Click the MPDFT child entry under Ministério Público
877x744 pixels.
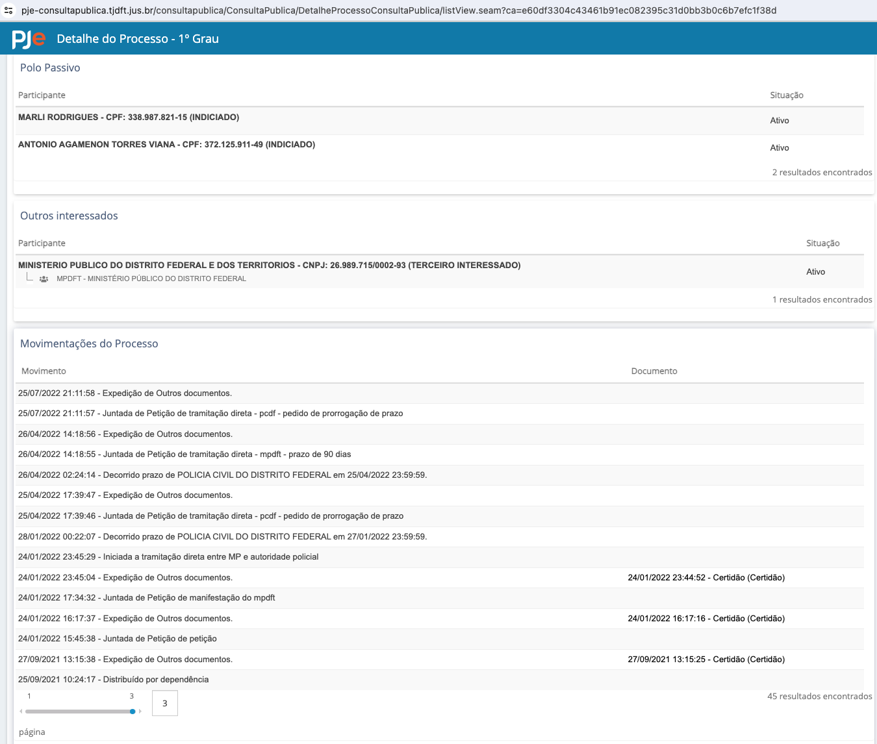pos(151,279)
